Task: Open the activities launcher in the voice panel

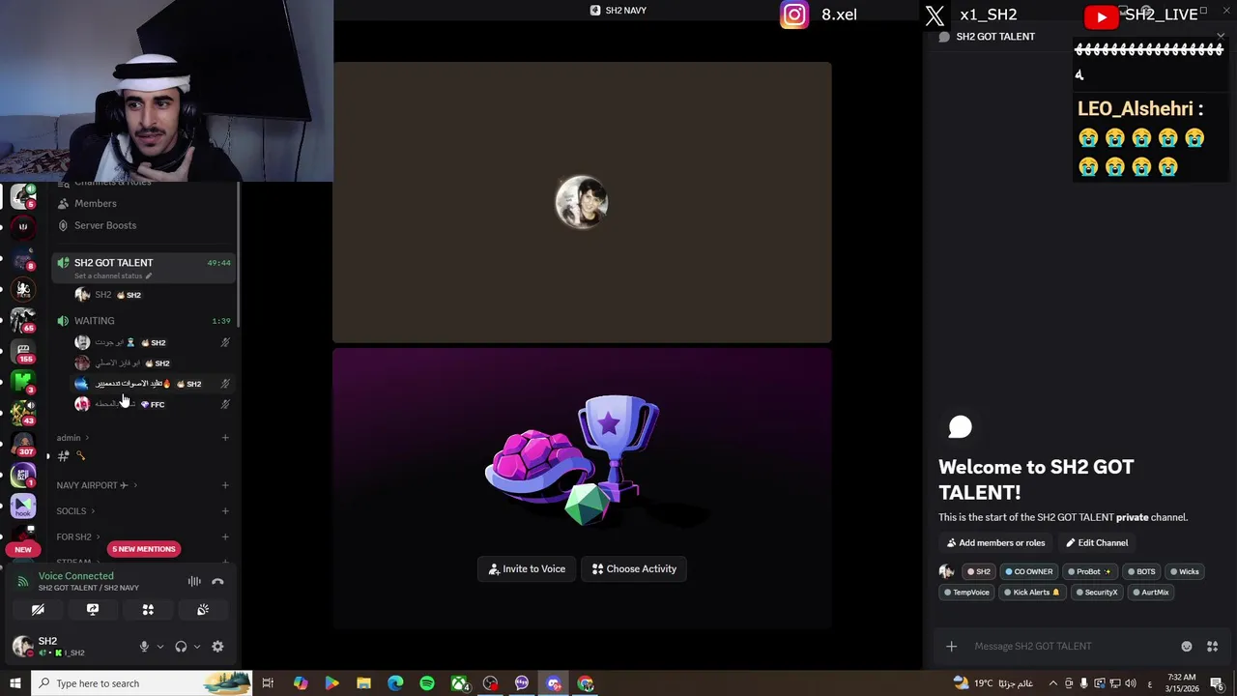Action: click(148, 610)
